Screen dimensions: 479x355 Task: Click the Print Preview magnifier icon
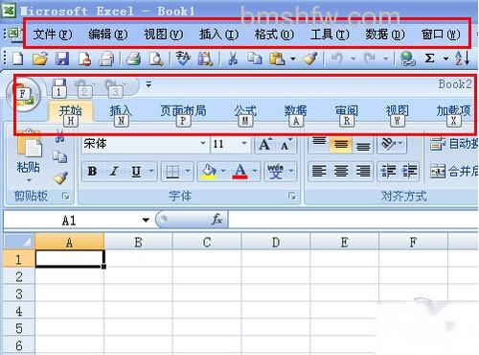coord(156,59)
